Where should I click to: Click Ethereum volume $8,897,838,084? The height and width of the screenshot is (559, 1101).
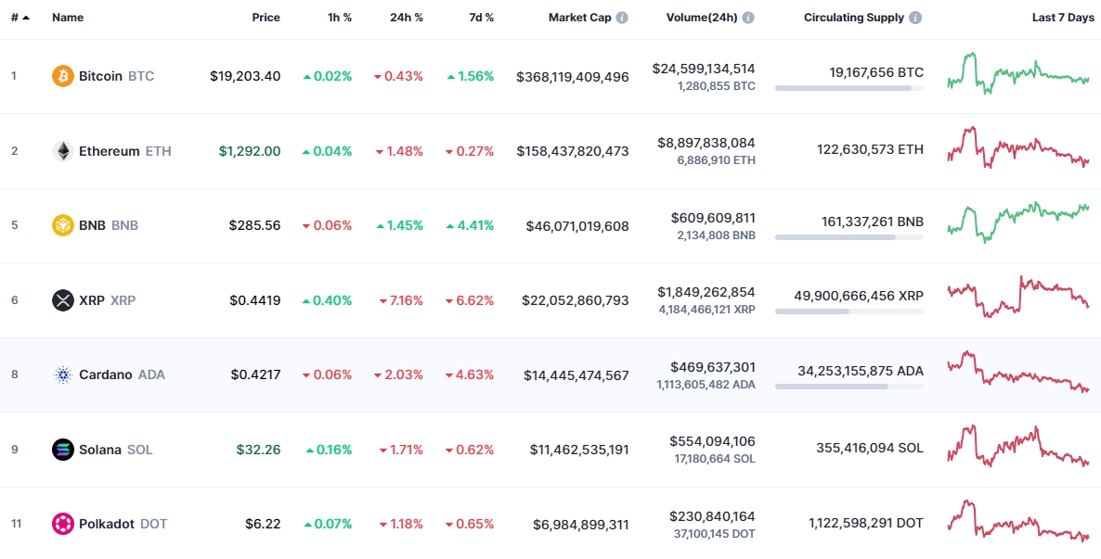[706, 143]
